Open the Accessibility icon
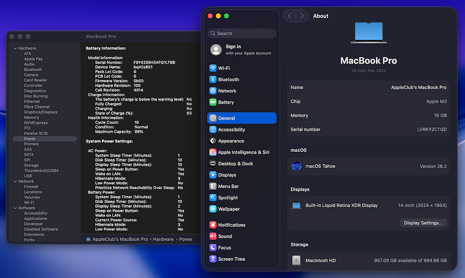Screen dimensions: 465x278 pos(213,130)
